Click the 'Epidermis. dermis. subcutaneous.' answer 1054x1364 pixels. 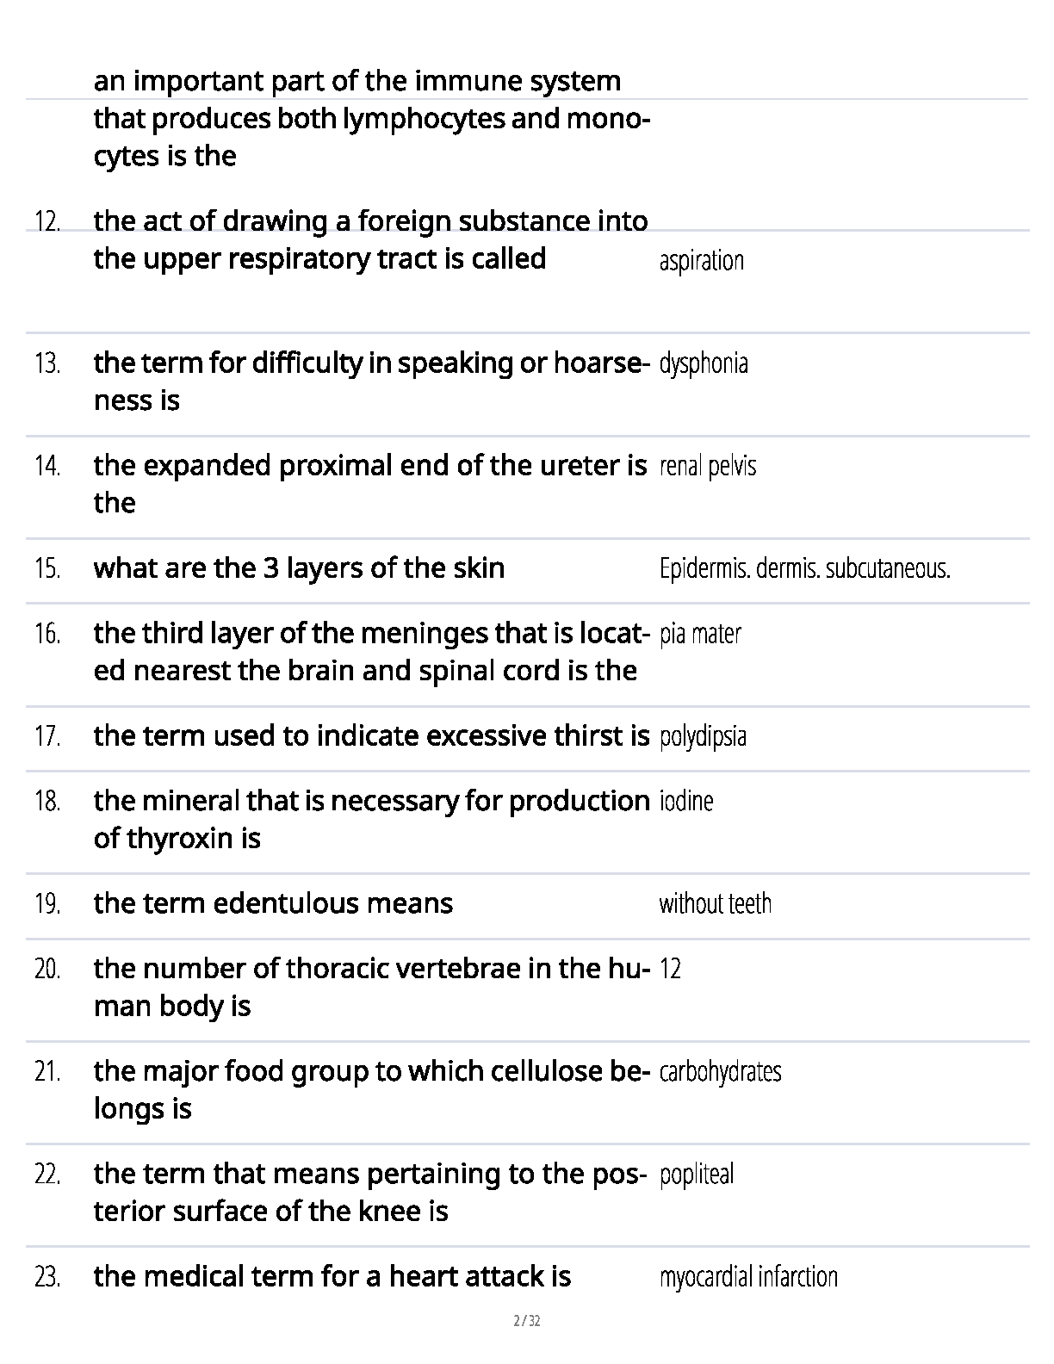804,568
